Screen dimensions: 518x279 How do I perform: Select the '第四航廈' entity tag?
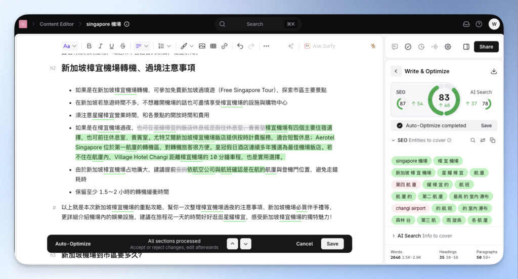tap(406, 184)
